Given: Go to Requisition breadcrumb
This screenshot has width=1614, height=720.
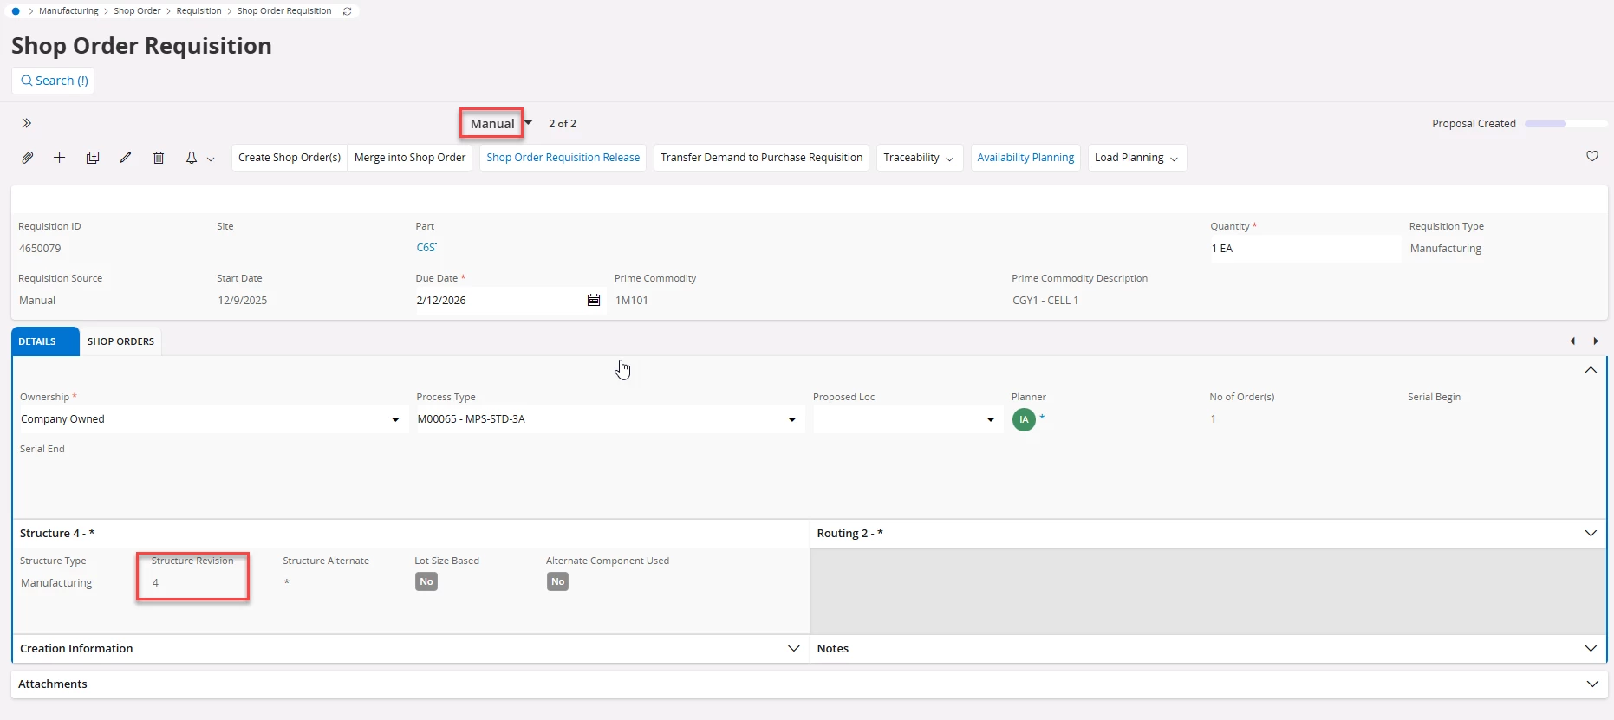Looking at the screenshot, I should click(198, 11).
